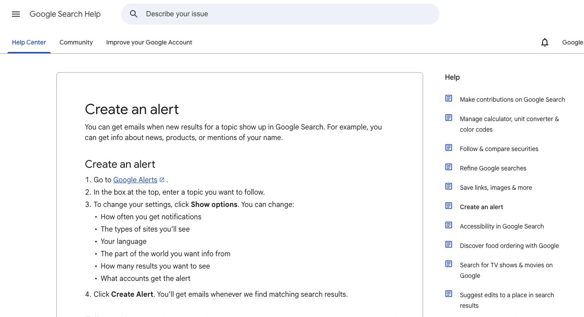
Task: Open Discover food ordering with Google article
Action: [509, 246]
